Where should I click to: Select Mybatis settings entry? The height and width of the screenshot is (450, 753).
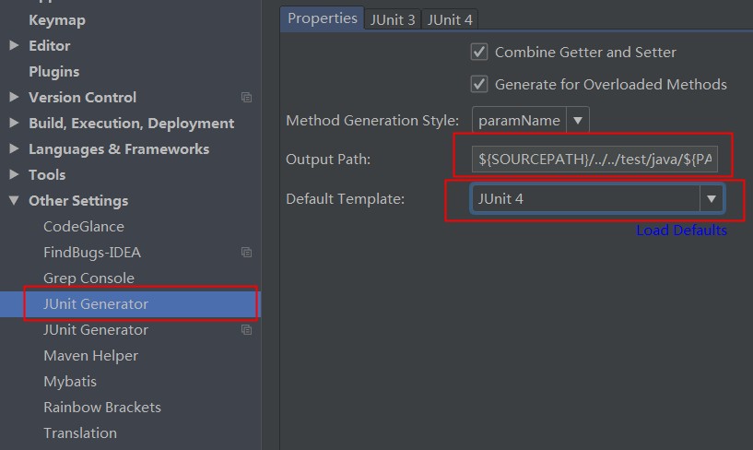[70, 382]
